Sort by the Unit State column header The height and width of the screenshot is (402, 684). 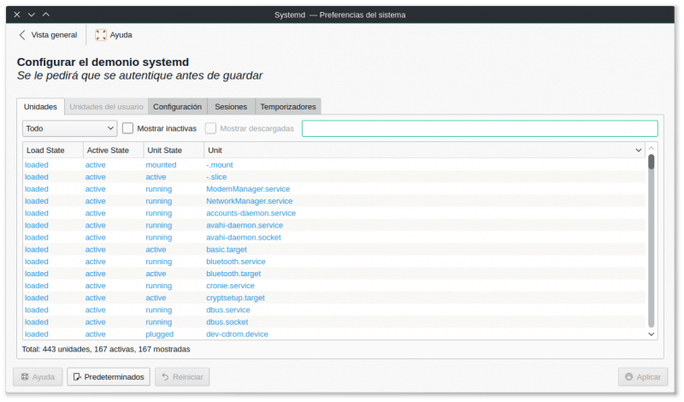coord(174,151)
